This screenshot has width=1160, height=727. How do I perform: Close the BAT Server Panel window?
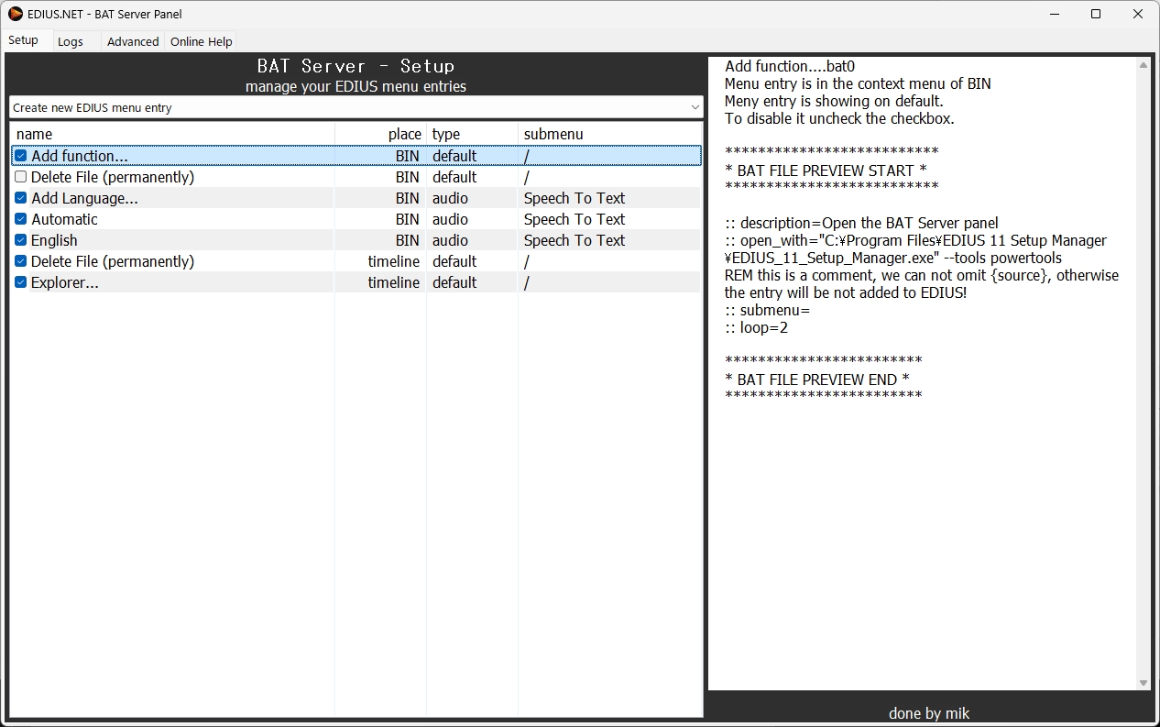pos(1138,14)
